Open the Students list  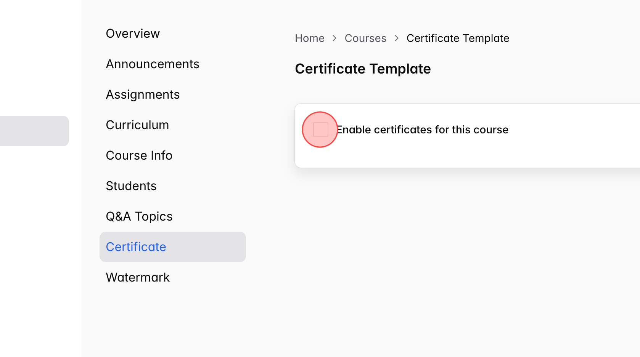pyautogui.click(x=131, y=186)
